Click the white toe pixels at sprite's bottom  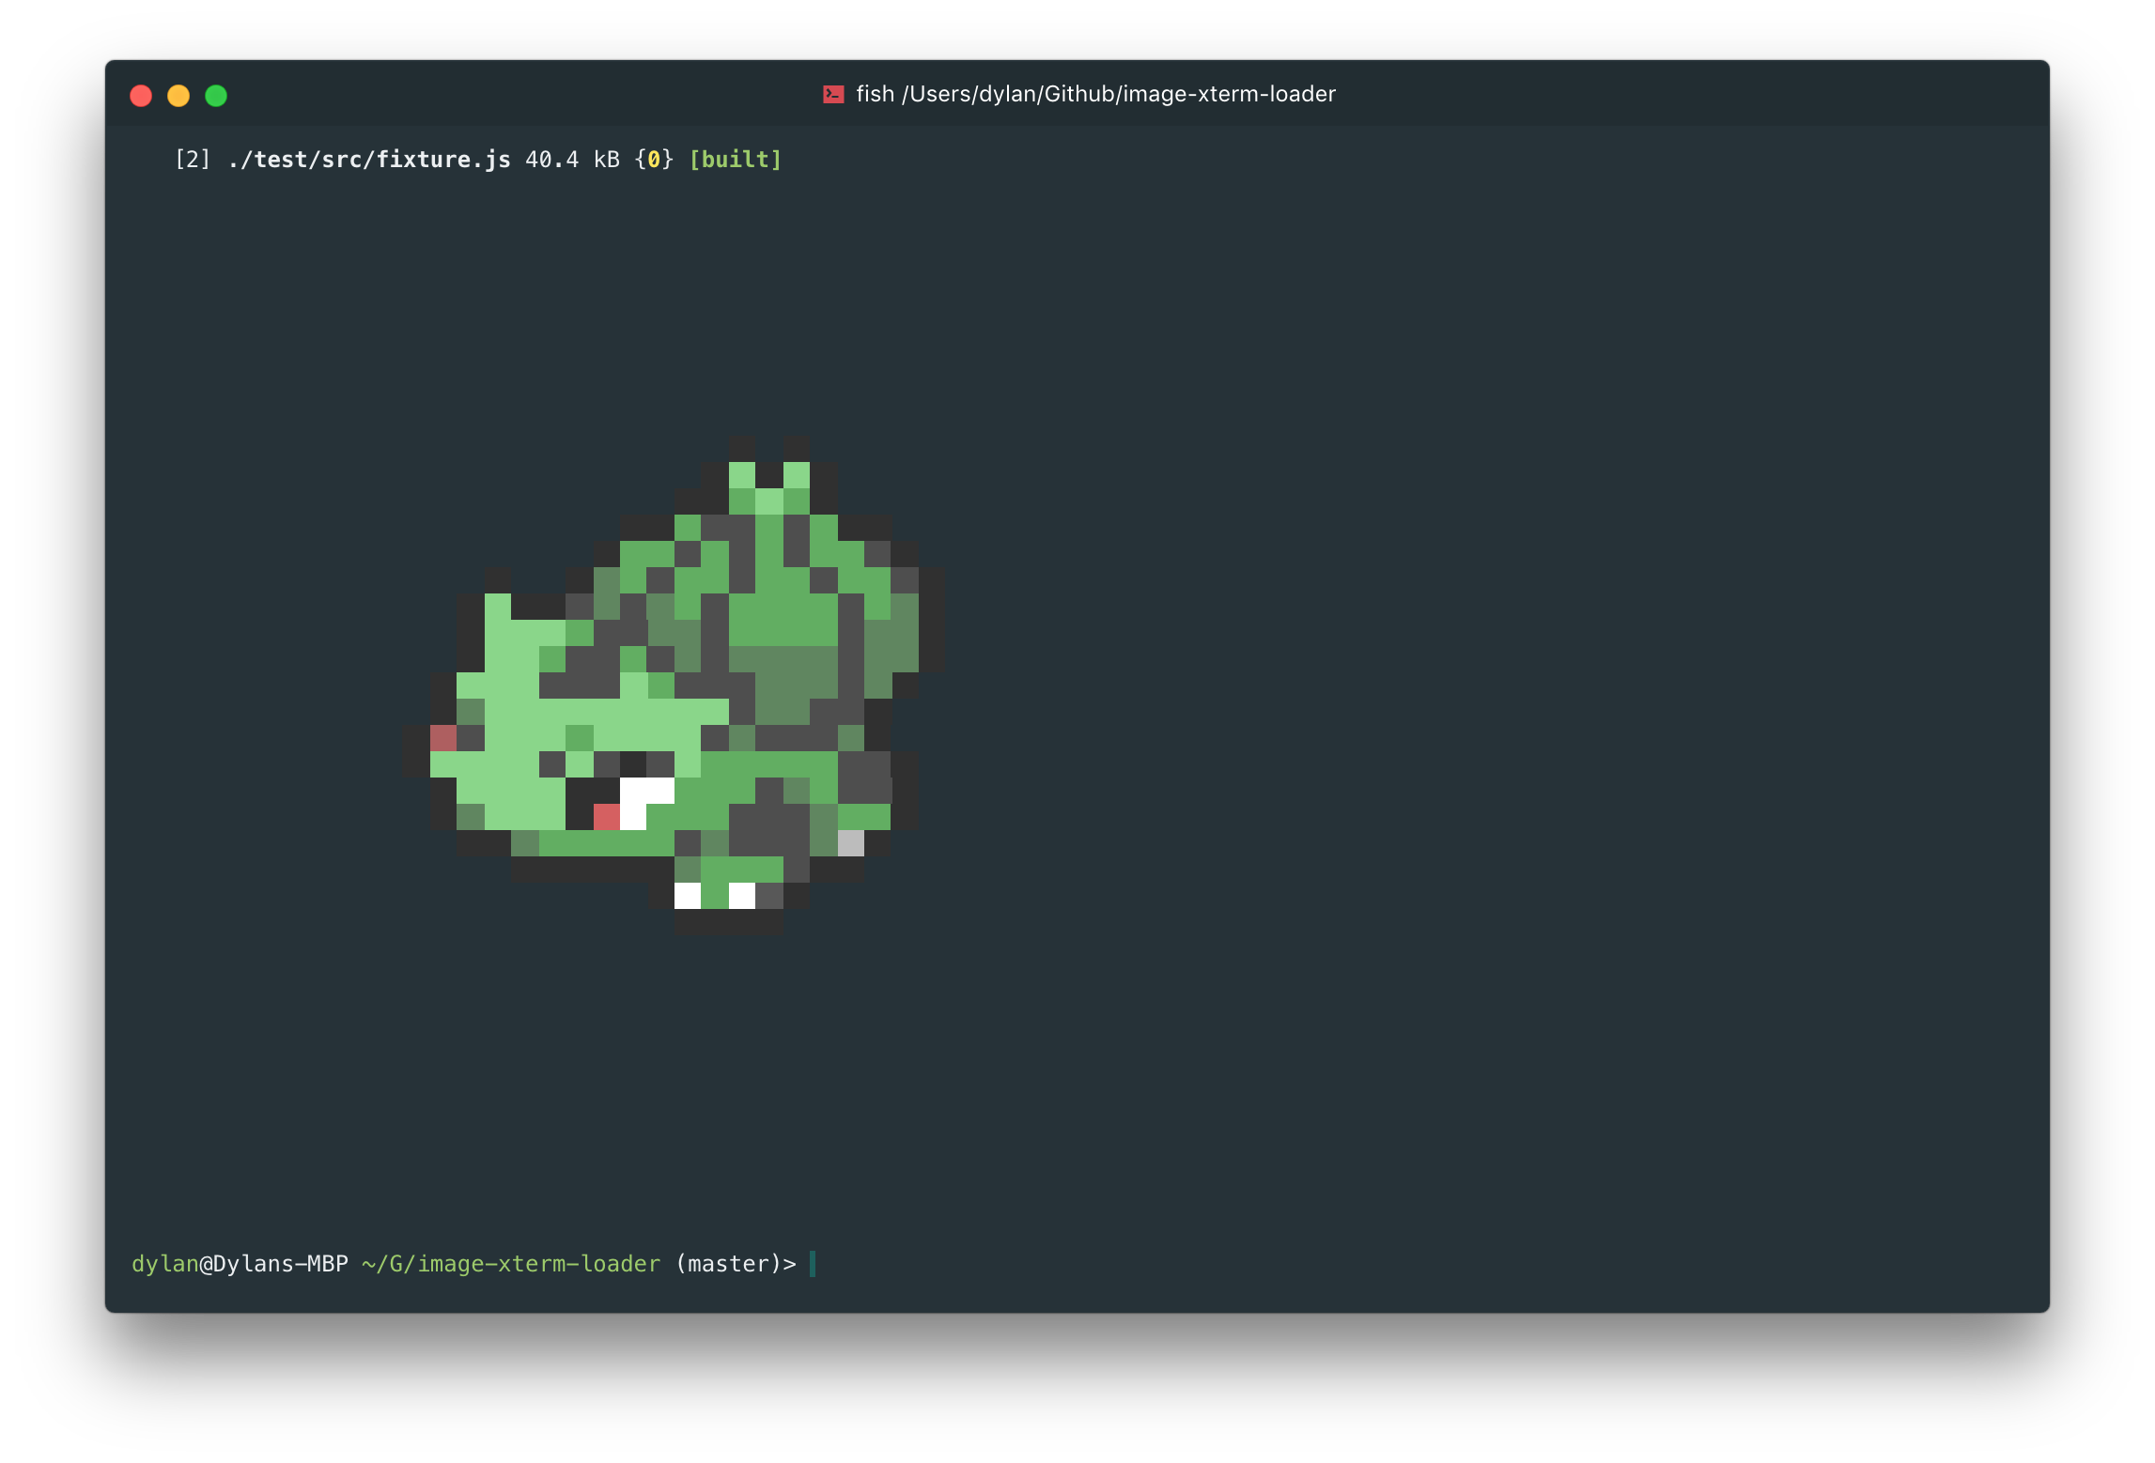pyautogui.click(x=688, y=896)
